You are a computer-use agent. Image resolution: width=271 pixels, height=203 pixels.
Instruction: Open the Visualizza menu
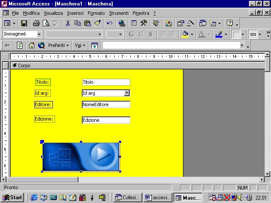[53, 13]
